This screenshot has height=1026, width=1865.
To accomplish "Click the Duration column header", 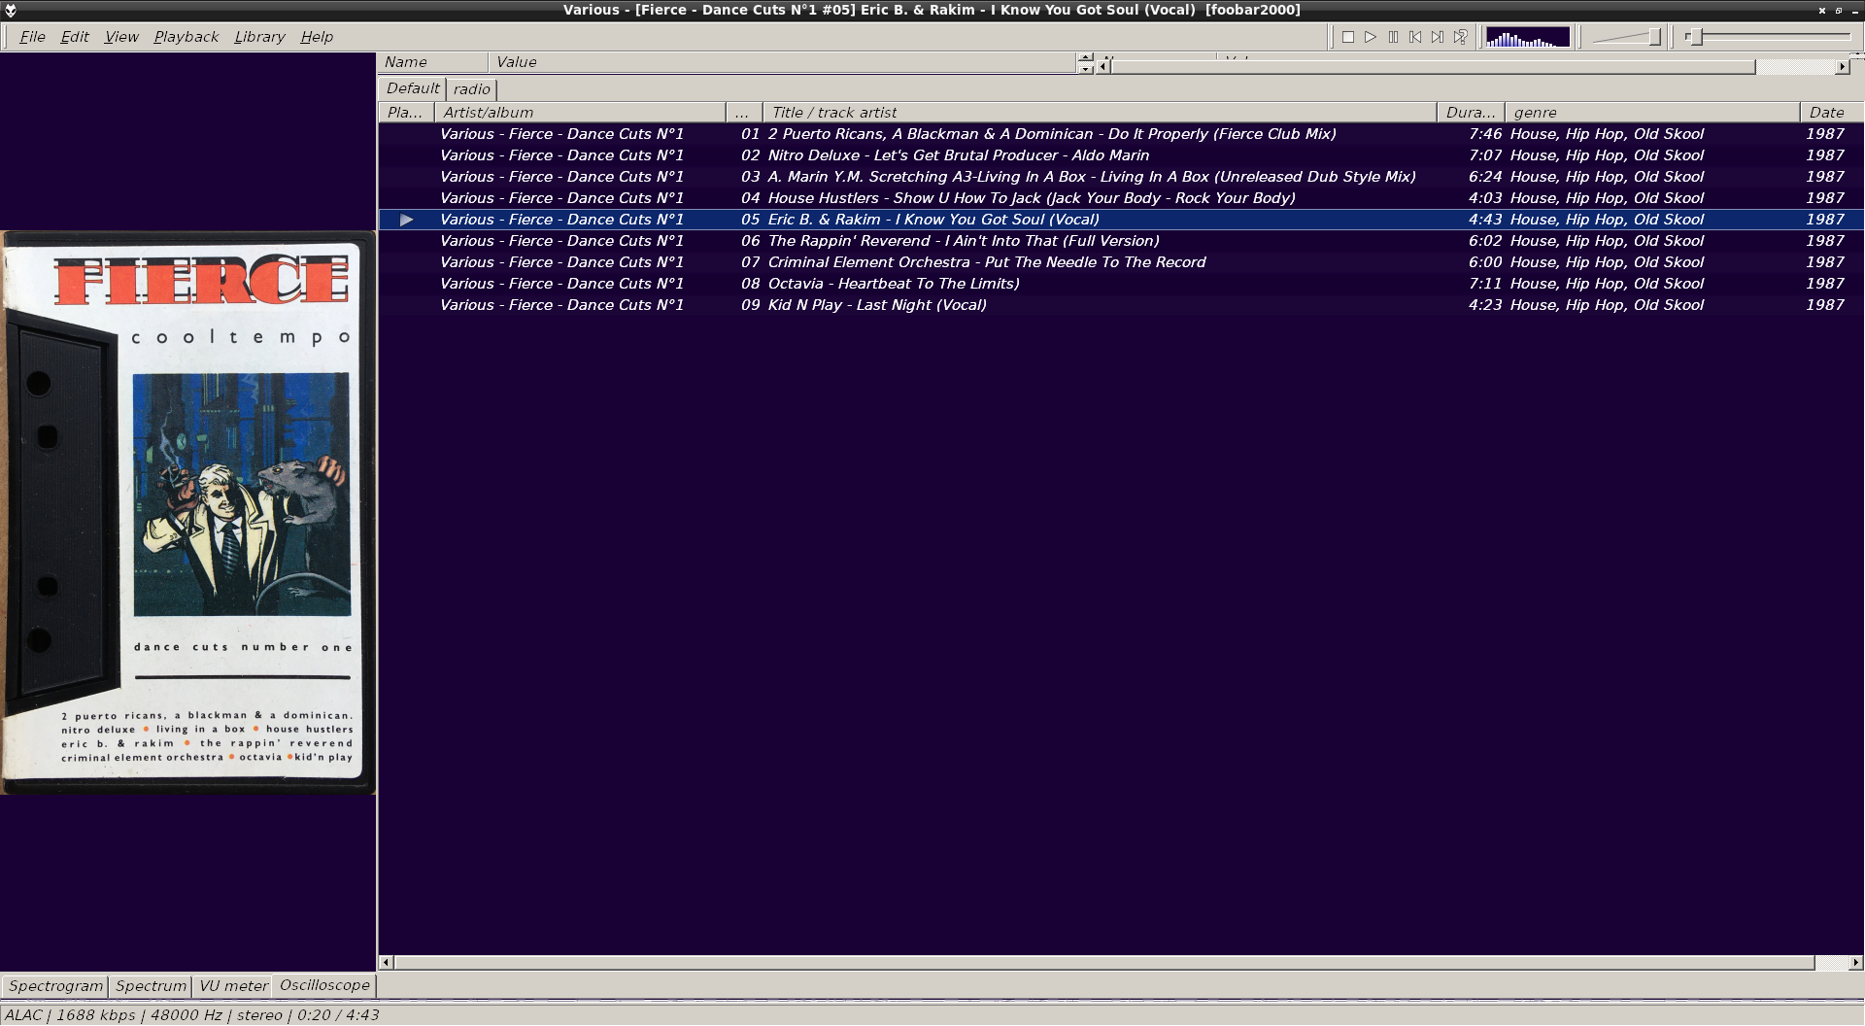I will point(1471,113).
